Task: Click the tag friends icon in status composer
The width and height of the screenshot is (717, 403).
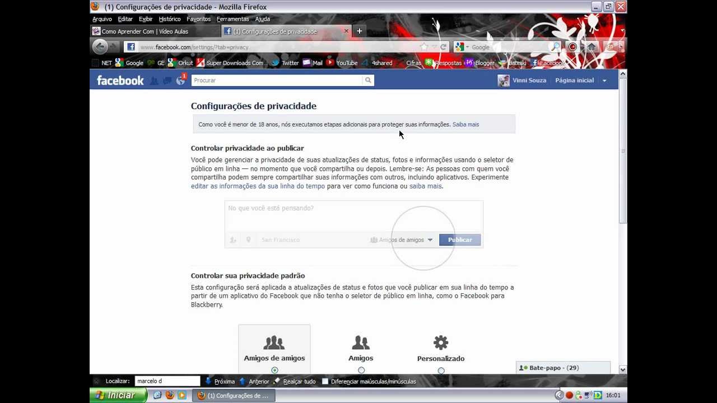Action: (233, 240)
